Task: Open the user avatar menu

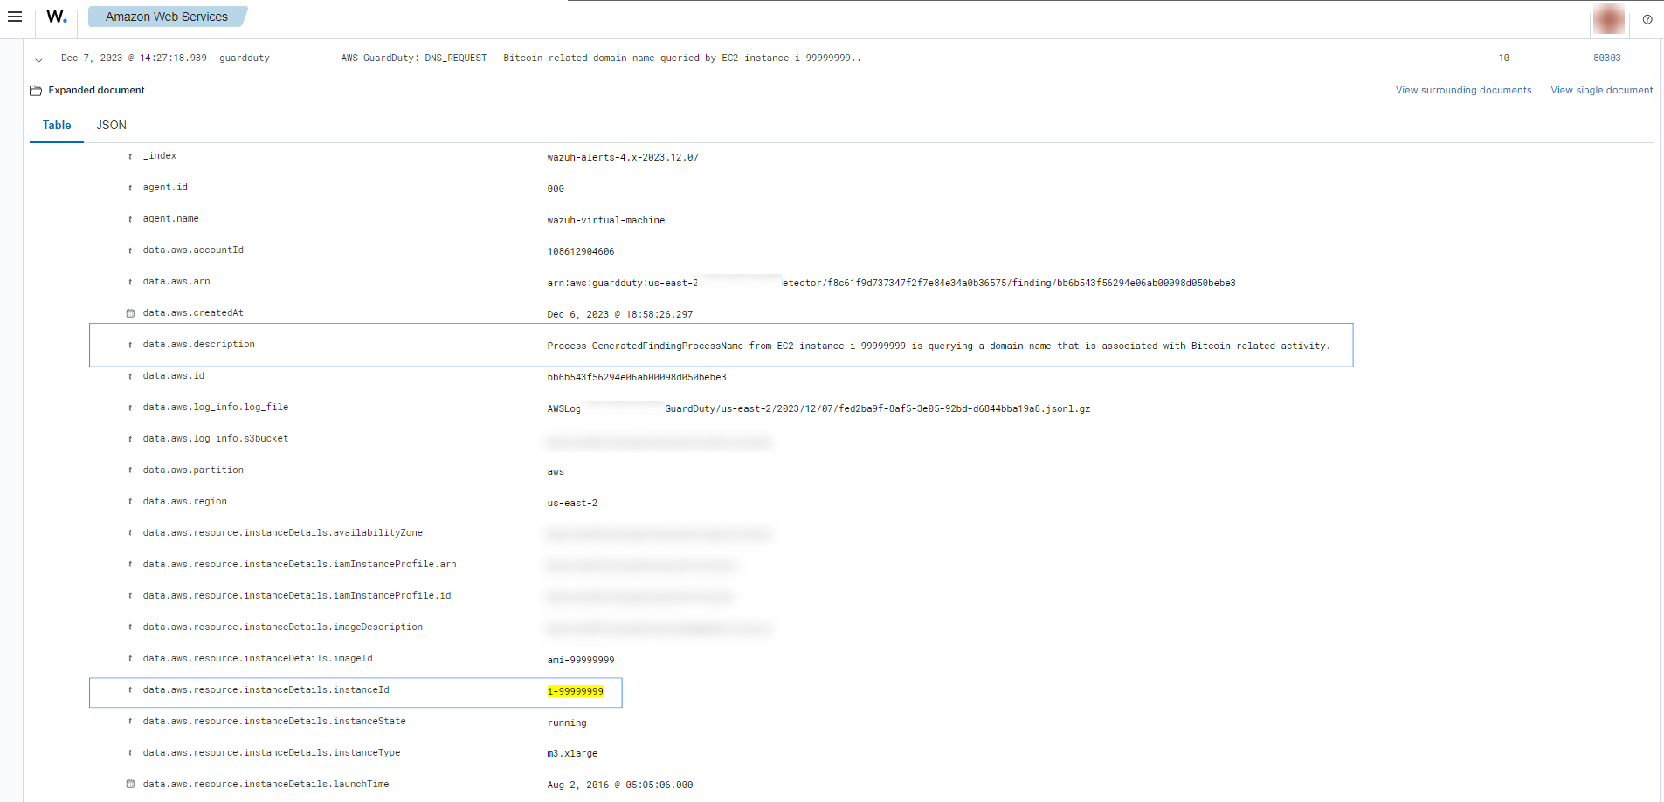Action: (x=1608, y=18)
